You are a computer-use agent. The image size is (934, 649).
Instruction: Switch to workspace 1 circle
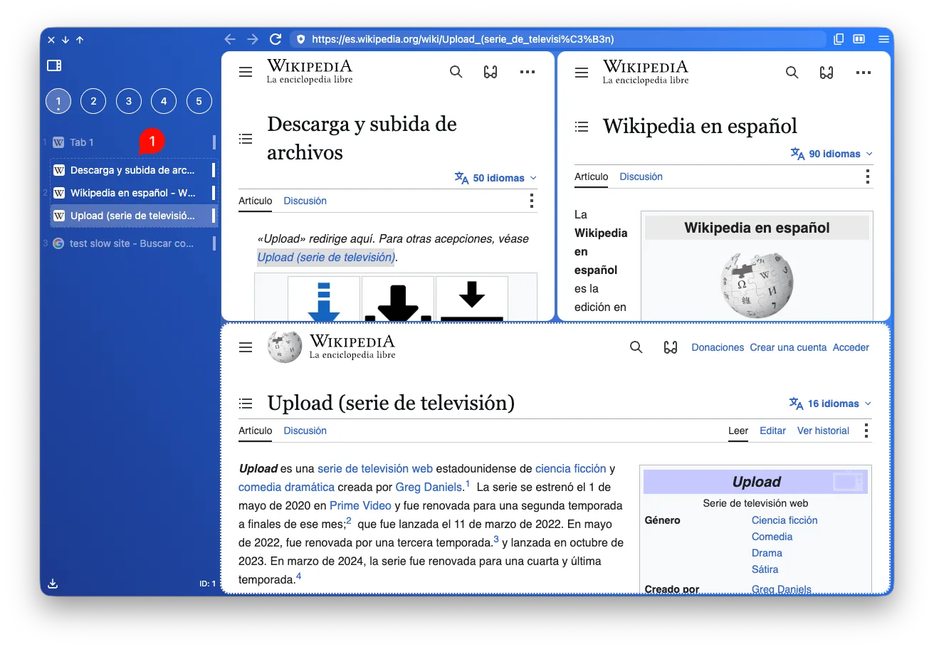(x=58, y=101)
